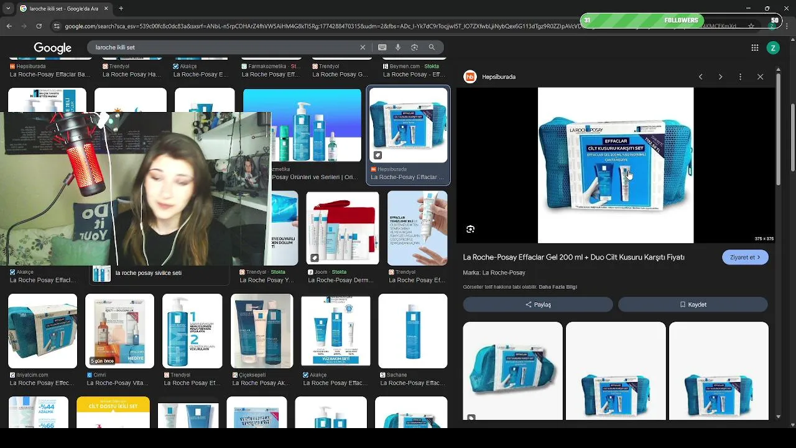Click Çiçeksepeti source label
Viewport: 796px width, 448px height.
(x=252, y=375)
